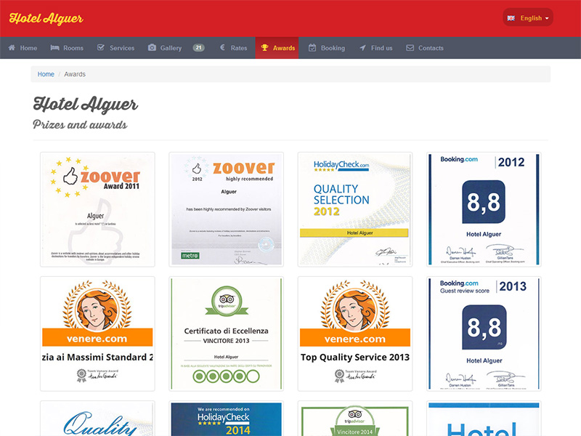Open the Zoover Award 2011 thumbnail
The height and width of the screenshot is (436, 581).
97,209
